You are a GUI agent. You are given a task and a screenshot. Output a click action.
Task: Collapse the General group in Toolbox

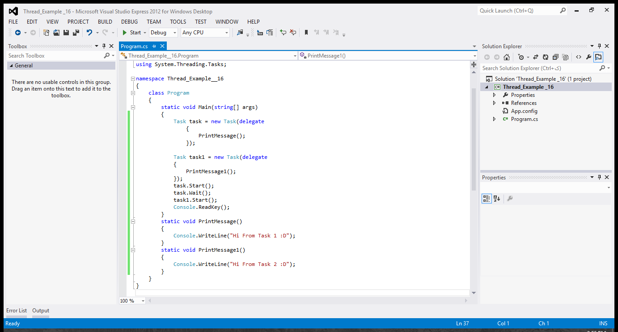click(x=11, y=66)
